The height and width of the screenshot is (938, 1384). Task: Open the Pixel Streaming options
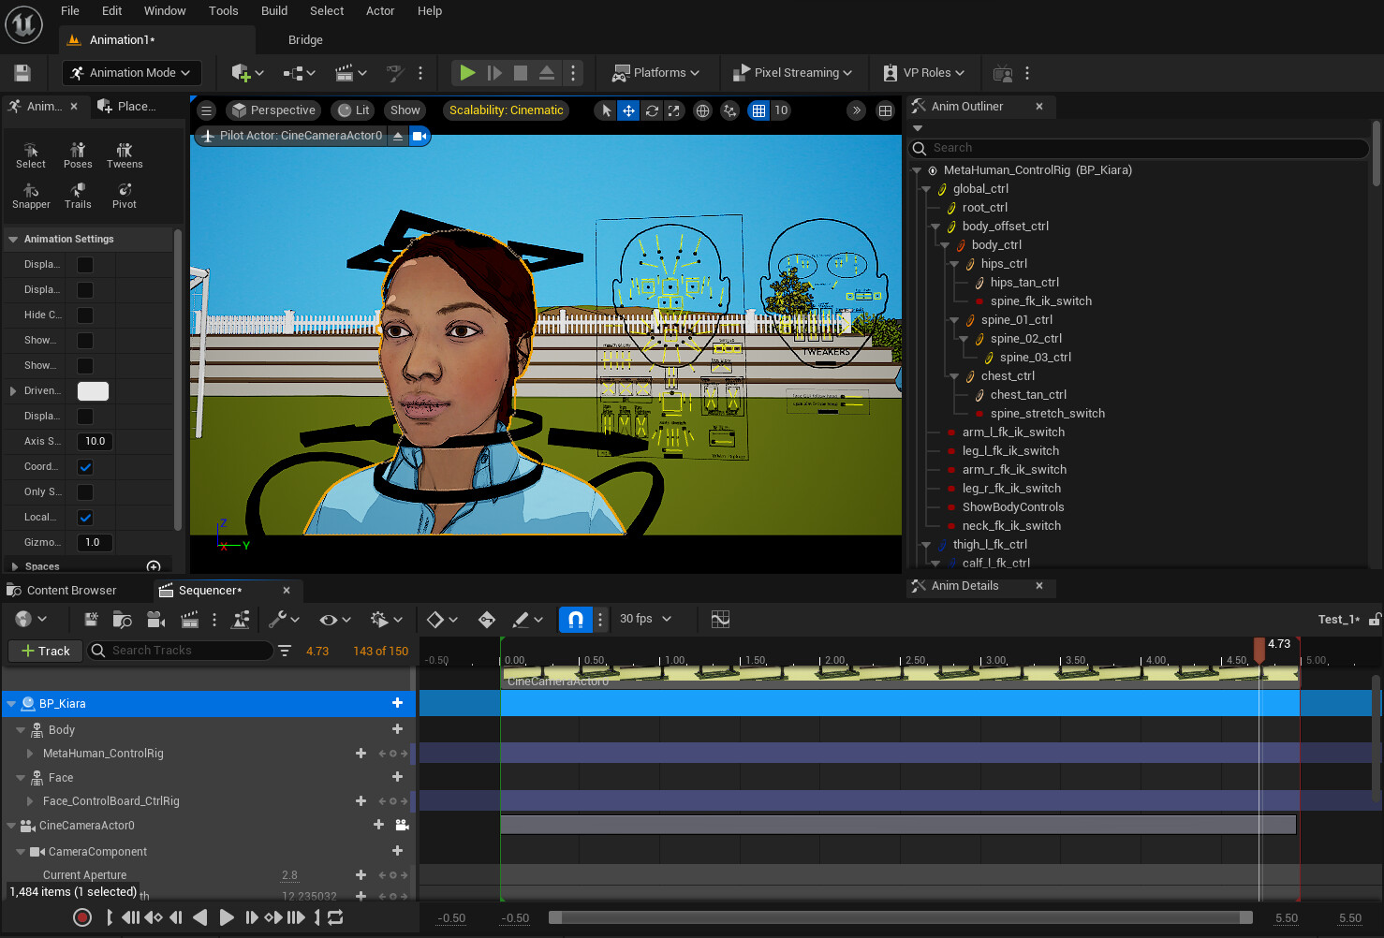(x=793, y=72)
